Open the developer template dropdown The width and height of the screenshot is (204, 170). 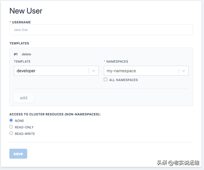pyautogui.click(x=56, y=71)
